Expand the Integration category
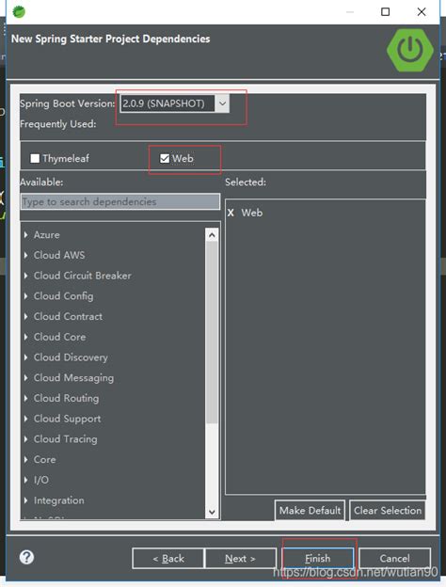Viewport: 446px width, 587px height. click(x=25, y=500)
